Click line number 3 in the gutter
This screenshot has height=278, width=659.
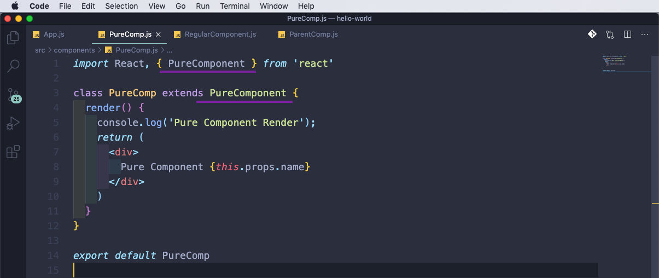click(x=56, y=93)
